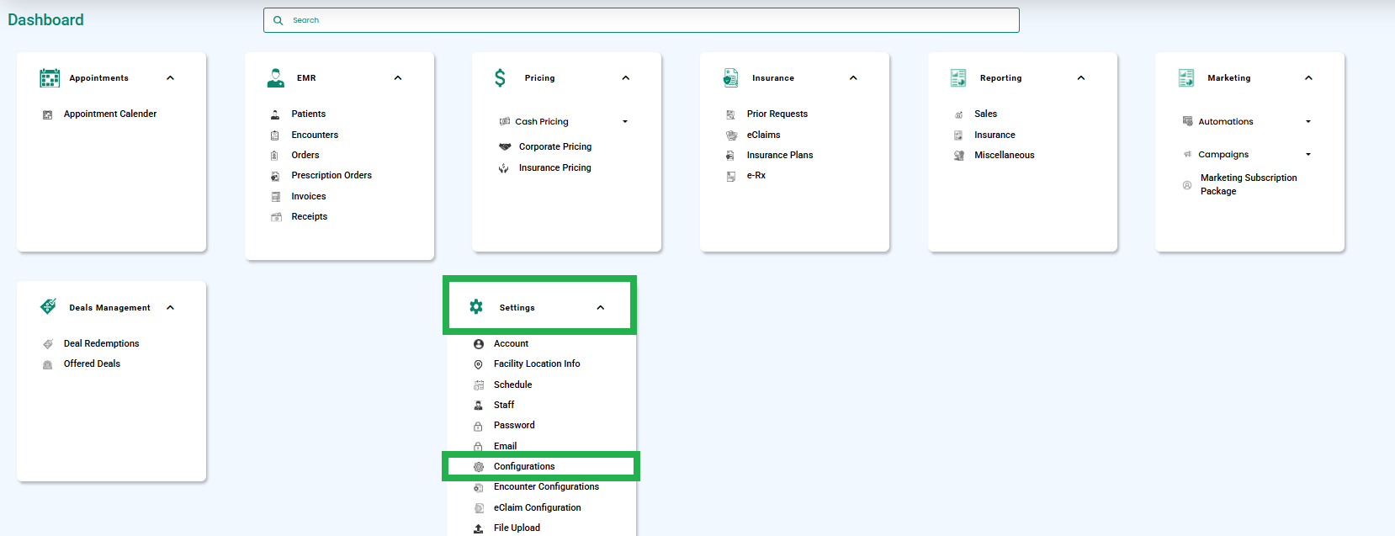The height and width of the screenshot is (536, 1395).
Task: Open Offered Deals
Action: 92,364
